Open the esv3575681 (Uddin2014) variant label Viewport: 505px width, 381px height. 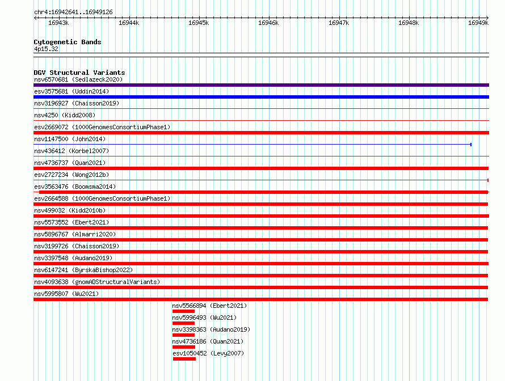coord(71,91)
